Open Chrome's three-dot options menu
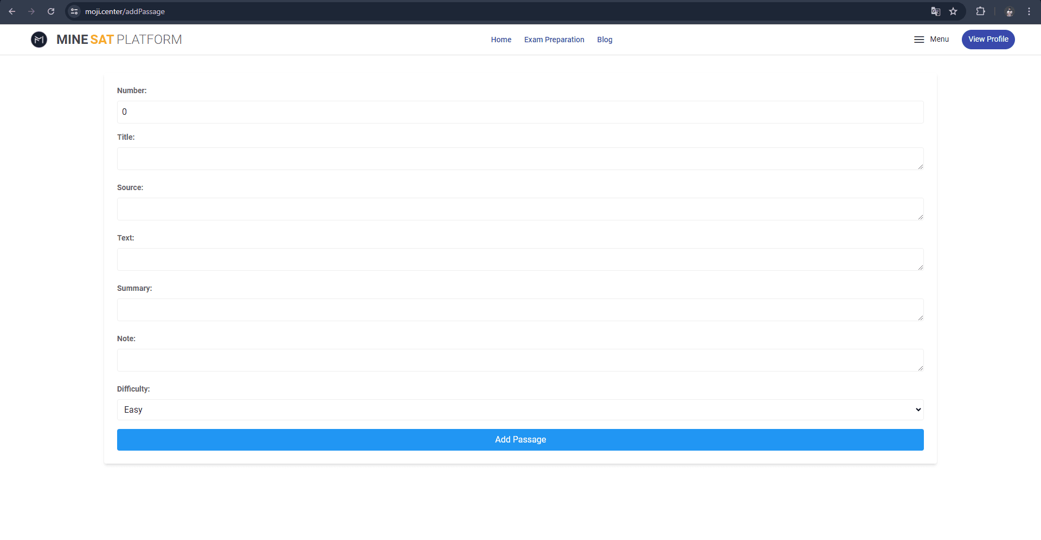The width and height of the screenshot is (1041, 540). [1030, 11]
